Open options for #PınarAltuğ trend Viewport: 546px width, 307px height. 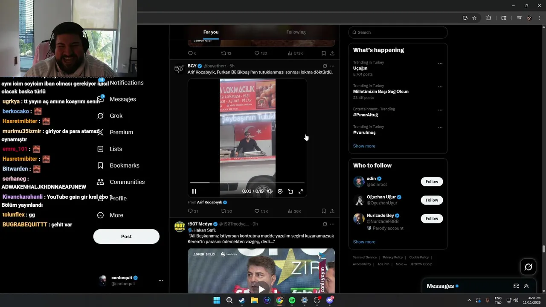coord(440,110)
